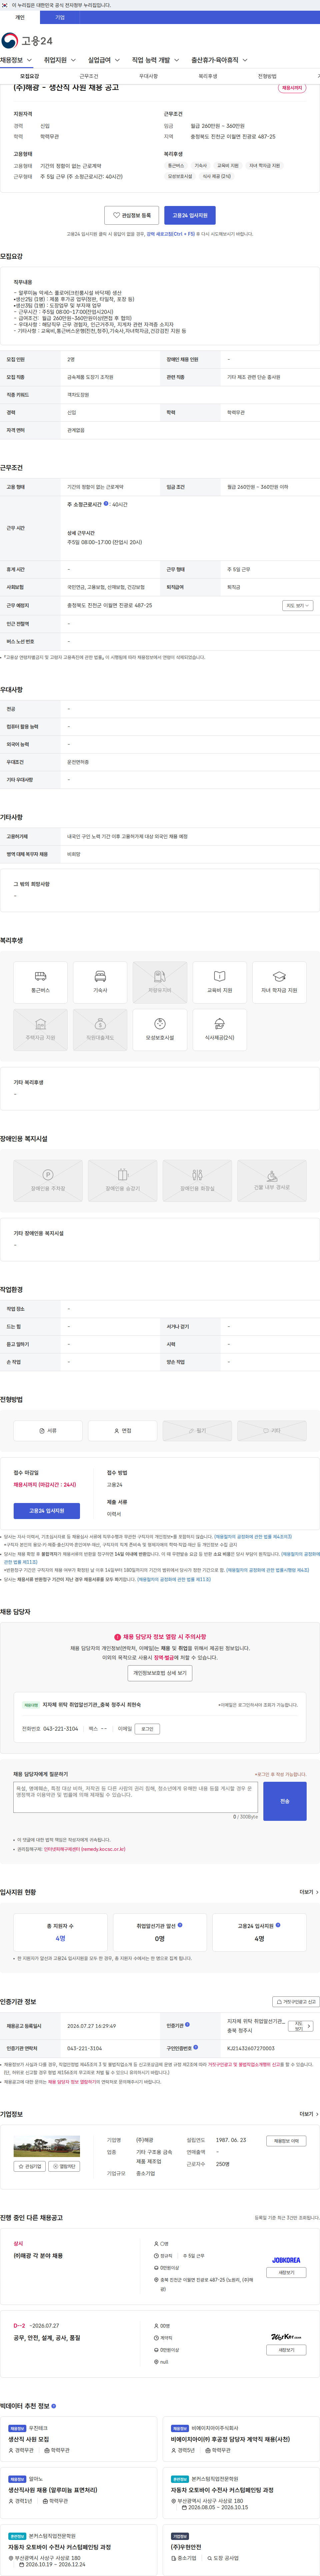Click the JOBKOREA logo
This screenshot has width=320, height=2576.
coord(286,2260)
